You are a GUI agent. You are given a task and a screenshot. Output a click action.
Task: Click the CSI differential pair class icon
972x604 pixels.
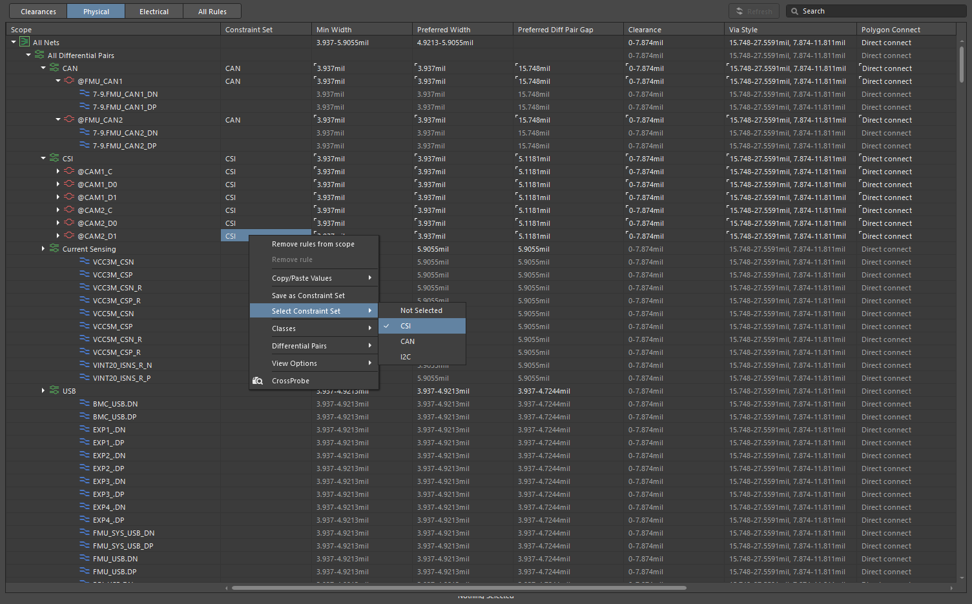(54, 158)
